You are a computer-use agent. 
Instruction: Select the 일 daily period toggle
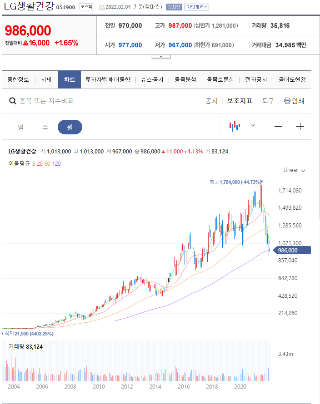point(21,127)
